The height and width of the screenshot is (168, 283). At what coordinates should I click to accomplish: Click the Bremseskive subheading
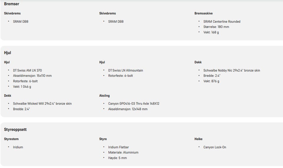pyautogui.click(x=203, y=13)
